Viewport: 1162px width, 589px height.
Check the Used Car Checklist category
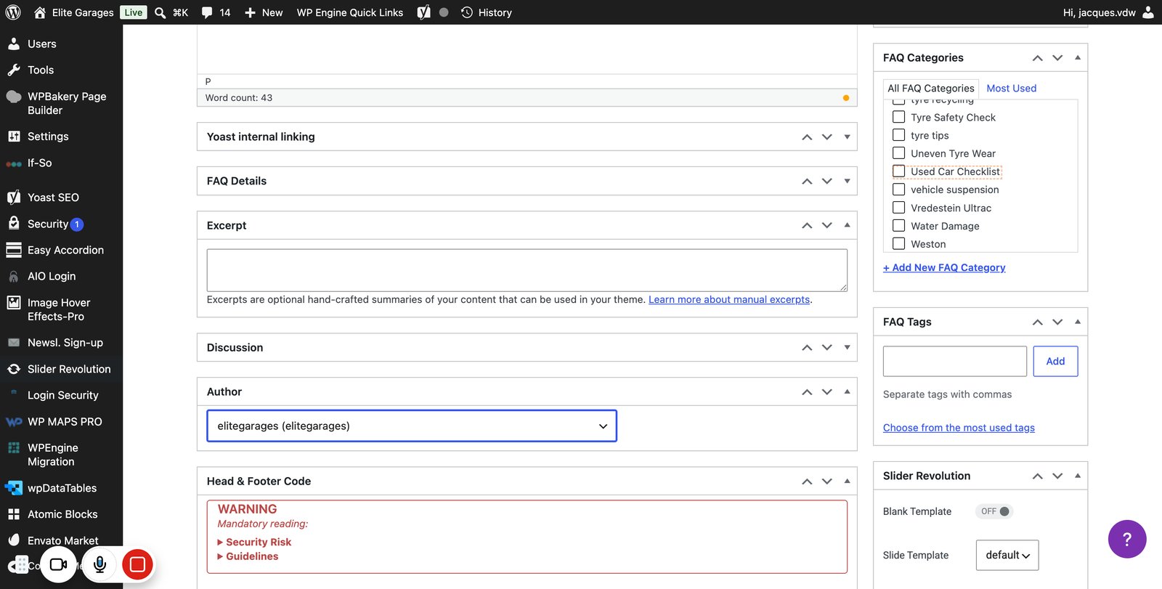tap(899, 171)
